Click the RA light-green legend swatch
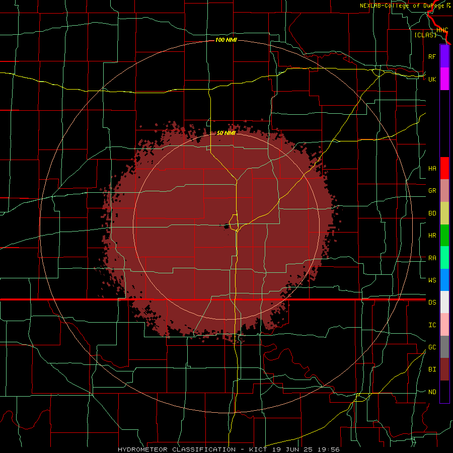The height and width of the screenshot is (453, 453). coord(444,258)
